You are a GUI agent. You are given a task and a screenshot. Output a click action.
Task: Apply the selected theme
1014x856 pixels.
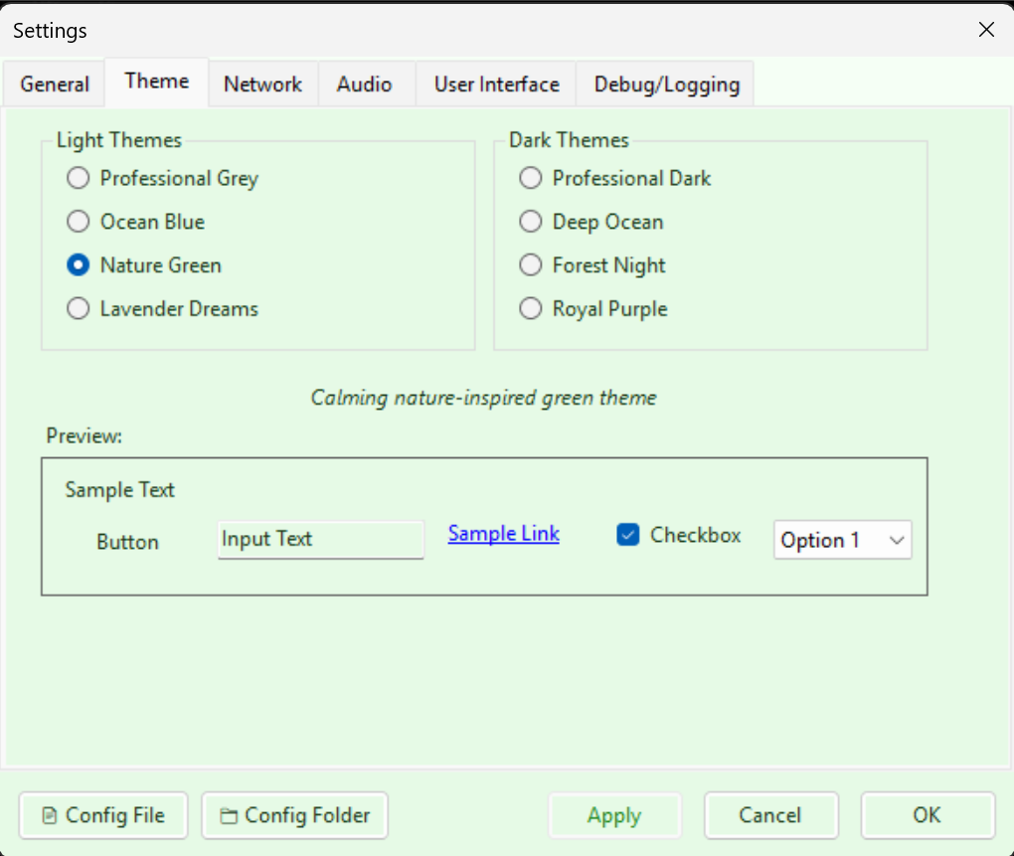614,814
